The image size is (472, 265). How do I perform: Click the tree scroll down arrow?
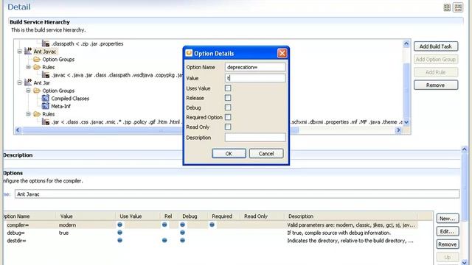click(406, 122)
